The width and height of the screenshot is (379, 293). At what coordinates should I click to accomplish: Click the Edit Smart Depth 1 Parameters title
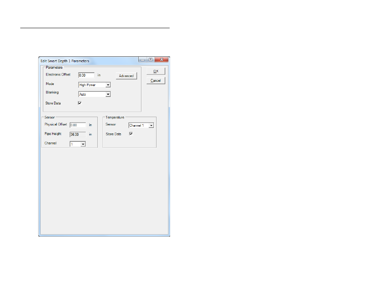[x=65, y=61]
